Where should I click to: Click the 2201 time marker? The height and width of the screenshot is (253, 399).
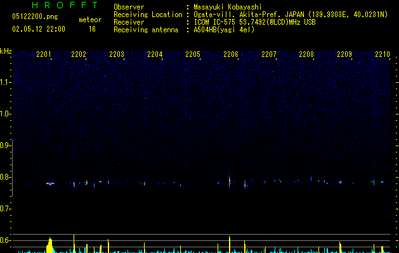44,54
